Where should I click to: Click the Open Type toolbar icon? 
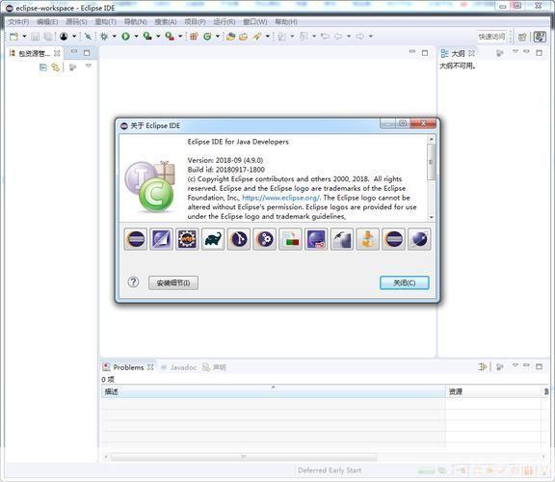click(x=231, y=36)
